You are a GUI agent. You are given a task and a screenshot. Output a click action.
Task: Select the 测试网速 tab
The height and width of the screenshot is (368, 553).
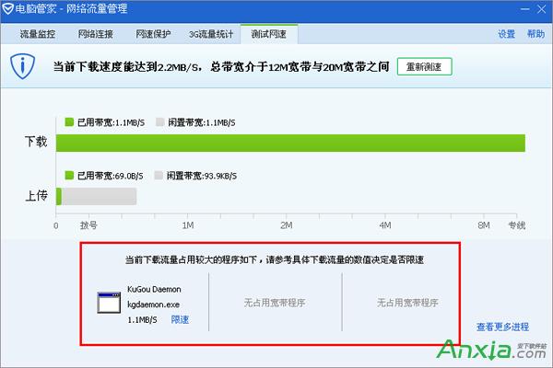268,34
